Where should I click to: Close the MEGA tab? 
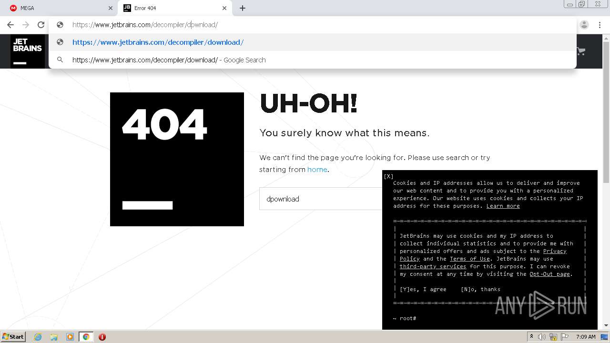pos(111,8)
